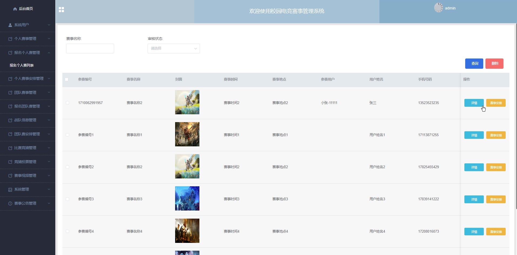
Task: Click the 小张-11111 participant cell
Action: coord(329,103)
